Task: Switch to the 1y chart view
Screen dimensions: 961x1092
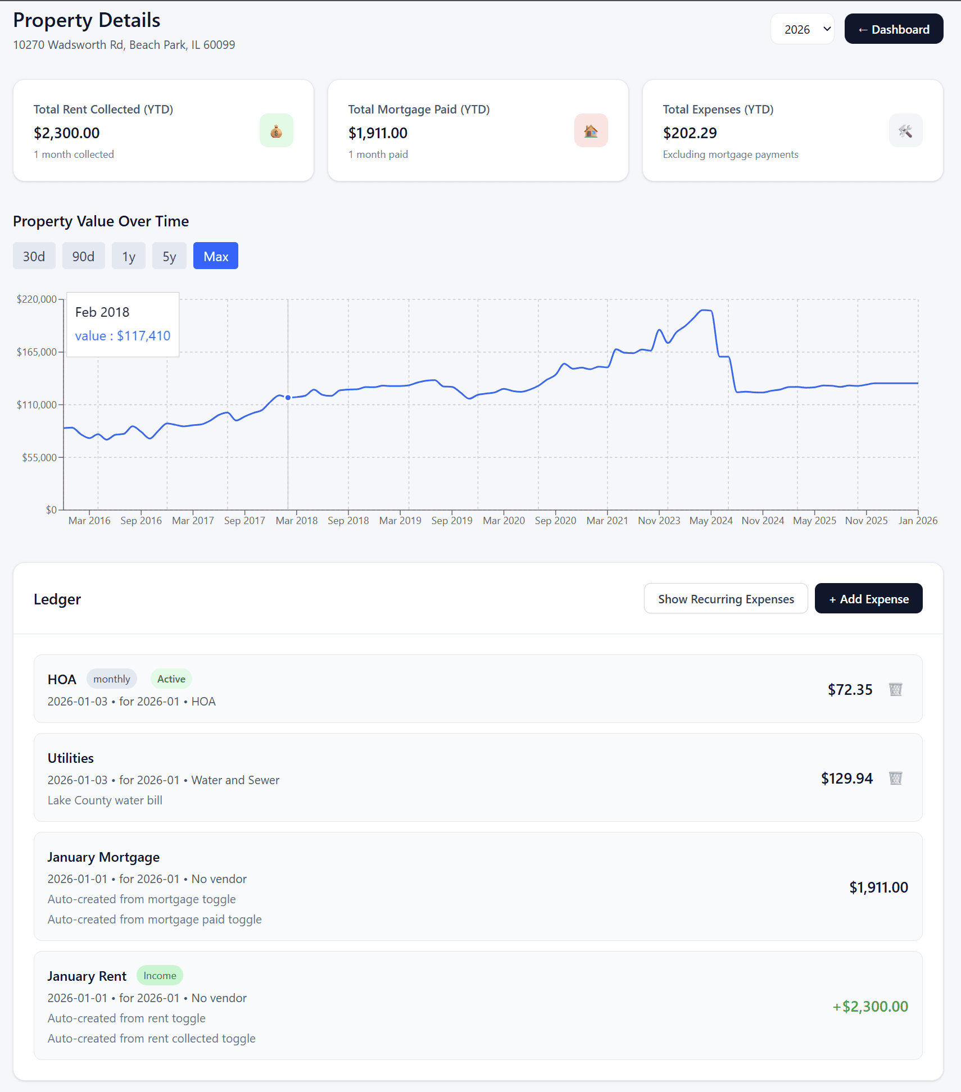Action: pos(129,256)
